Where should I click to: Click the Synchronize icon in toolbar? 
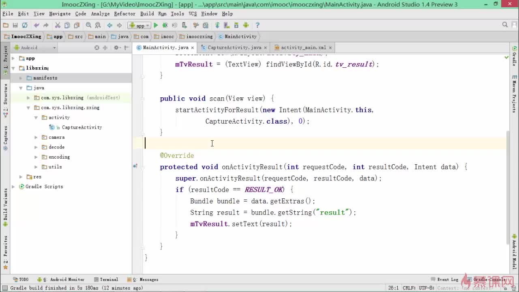(25, 25)
